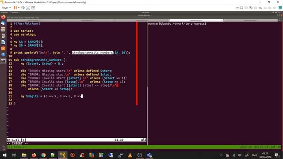Open Ubuntu Software from the dock
The height and width of the screenshot is (159, 283).
pos(3,48)
